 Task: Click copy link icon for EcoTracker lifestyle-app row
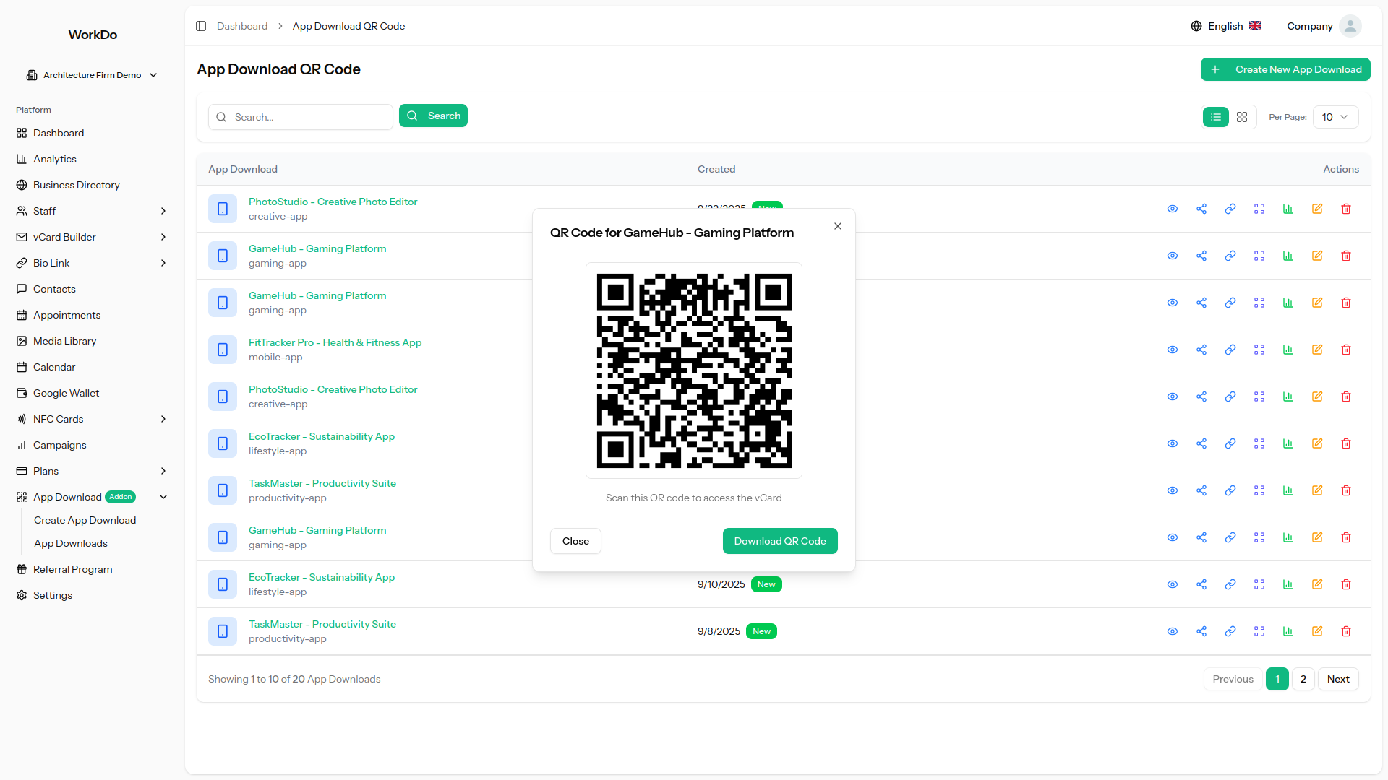pyautogui.click(x=1230, y=443)
